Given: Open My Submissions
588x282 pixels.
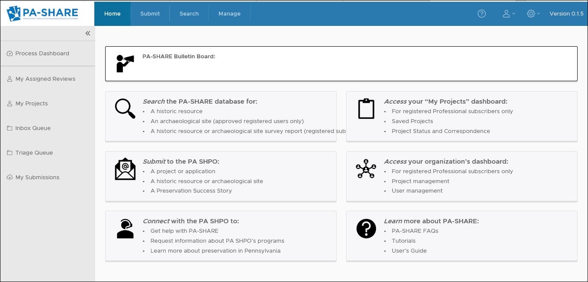Looking at the screenshot, I should [x=48, y=177].
